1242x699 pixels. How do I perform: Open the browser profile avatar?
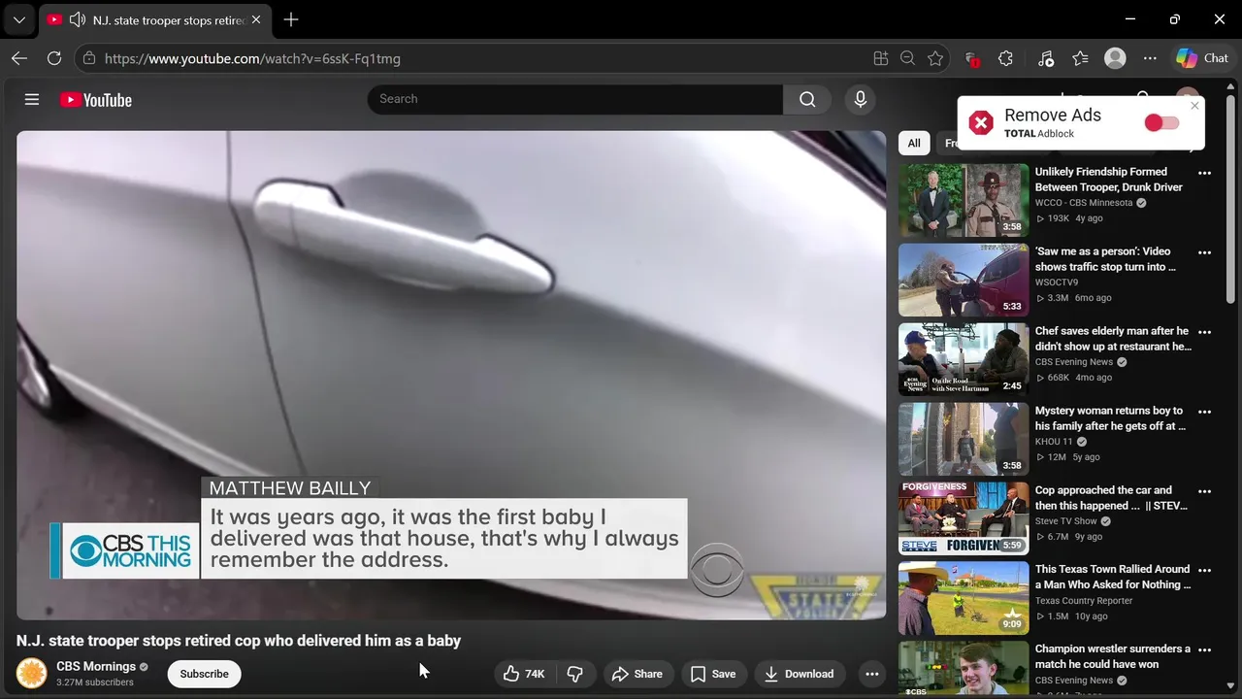pyautogui.click(x=1115, y=58)
